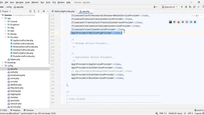Open file in Opera browser icon
Screen dimensions: 204x115
tap(187, 22)
